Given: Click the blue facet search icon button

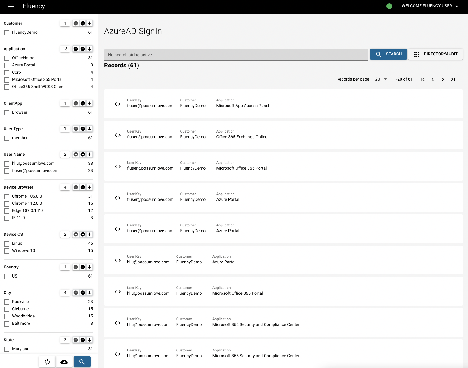Looking at the screenshot, I should pos(82,362).
